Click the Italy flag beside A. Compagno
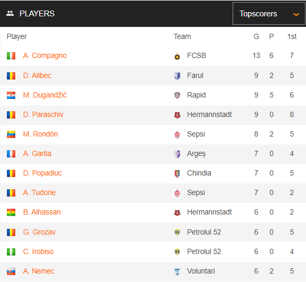Screen dimensions: 306x282 pos(11,56)
